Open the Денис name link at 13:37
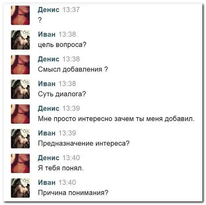Screen dimensions: 206x205 pos(49,10)
